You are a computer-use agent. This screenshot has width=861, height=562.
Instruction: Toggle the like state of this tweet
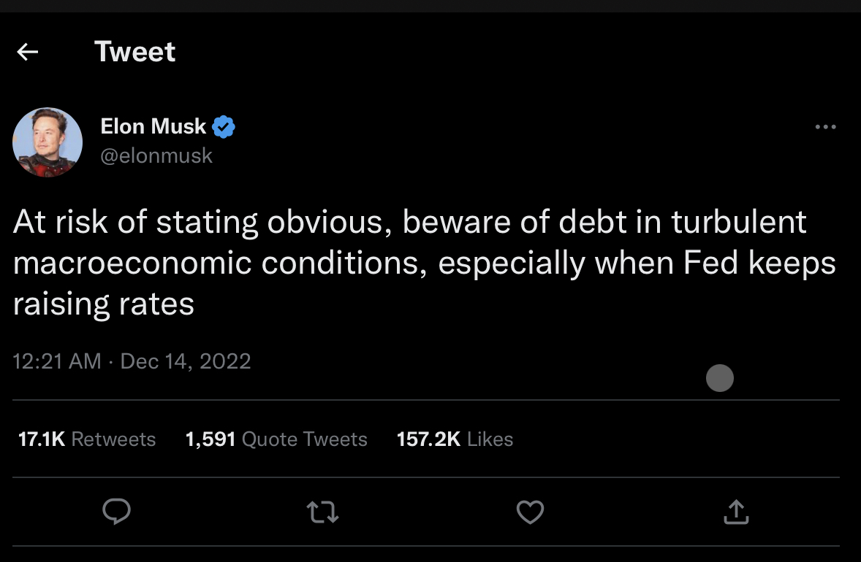pos(531,512)
